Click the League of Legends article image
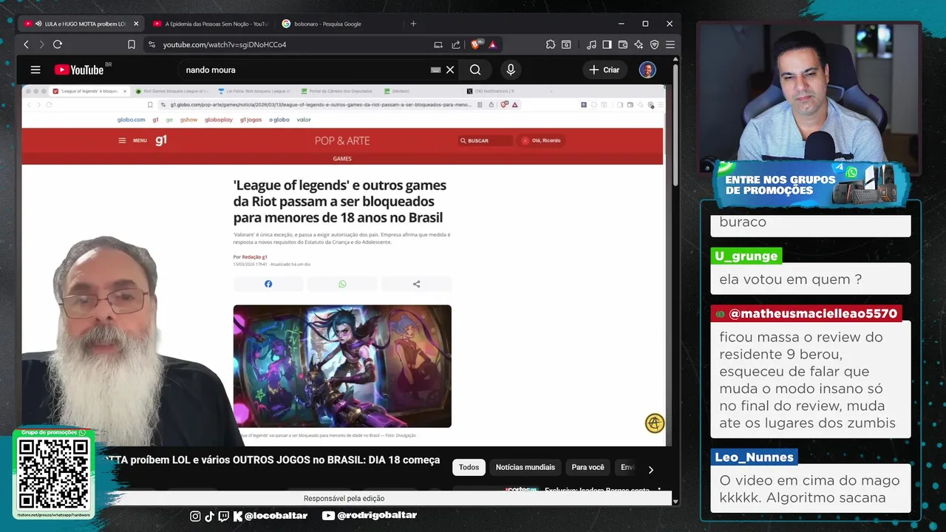Image resolution: width=946 pixels, height=532 pixels. [x=342, y=366]
